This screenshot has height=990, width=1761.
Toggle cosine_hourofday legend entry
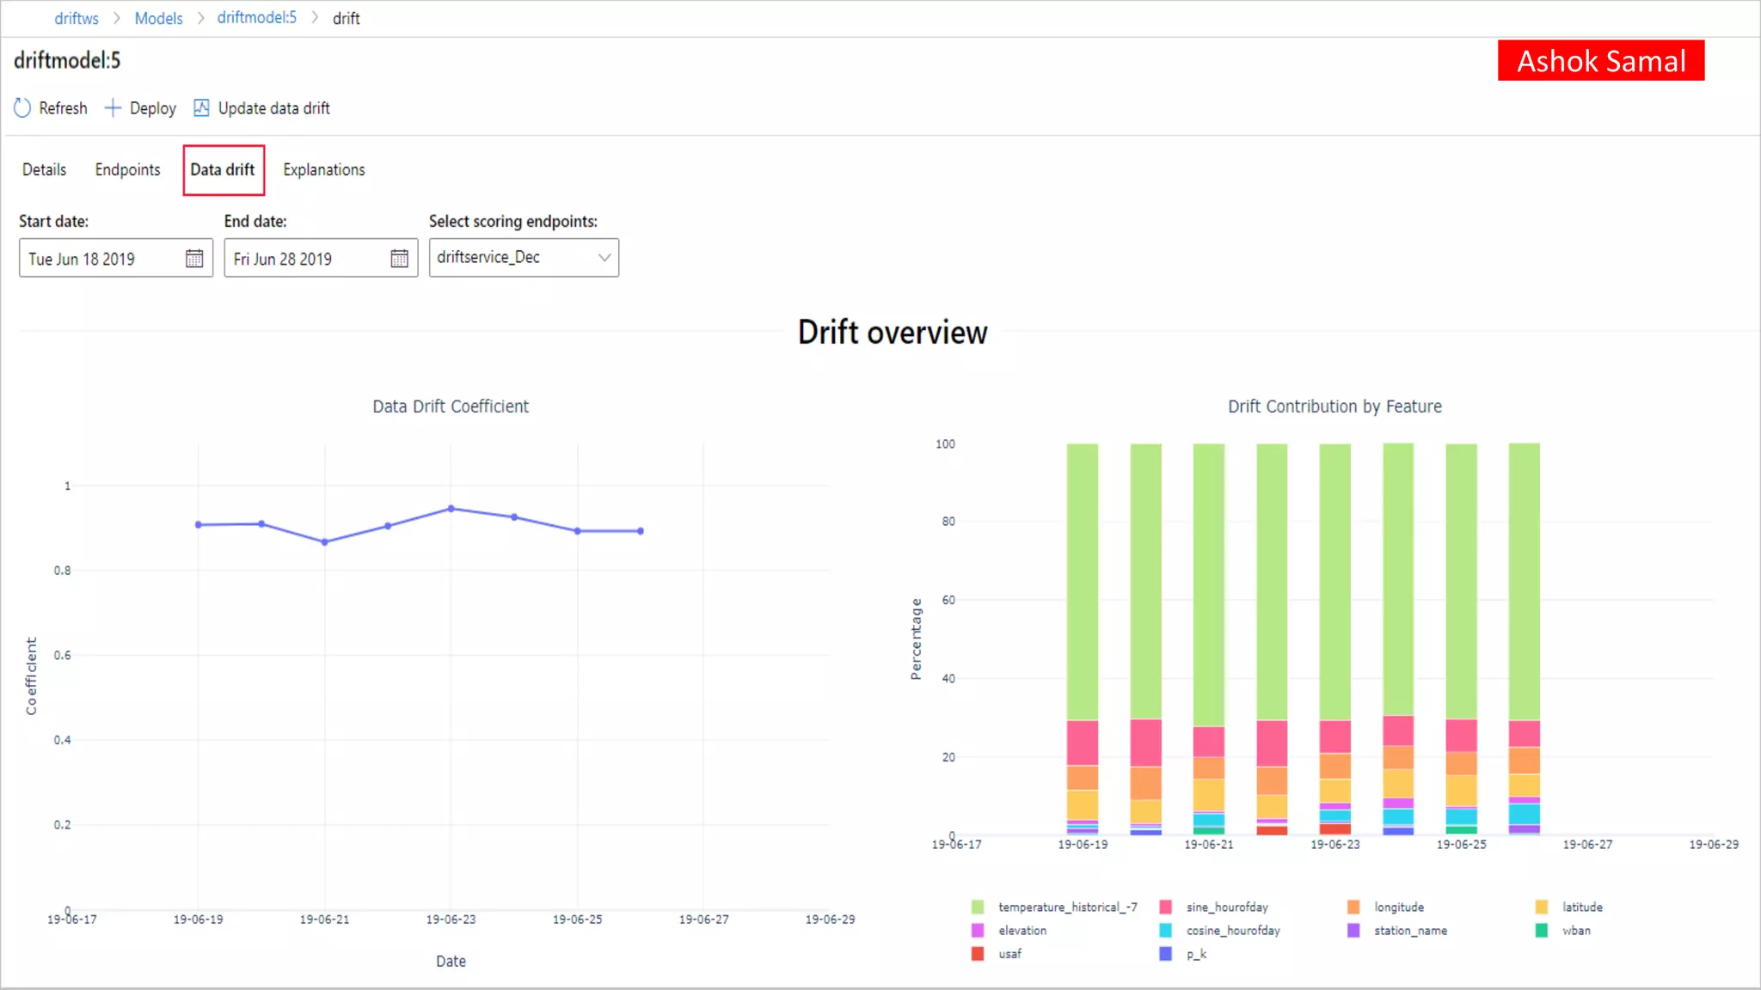tap(1232, 930)
